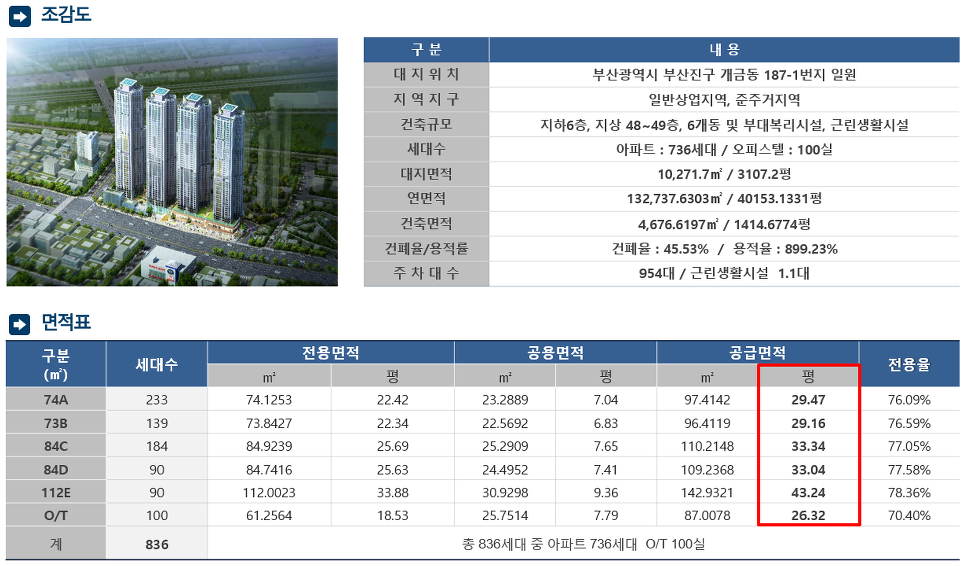Click the 29.47 평 value in red box

(808, 400)
